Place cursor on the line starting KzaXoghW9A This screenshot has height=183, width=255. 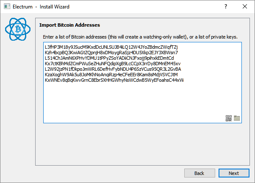point(111,75)
